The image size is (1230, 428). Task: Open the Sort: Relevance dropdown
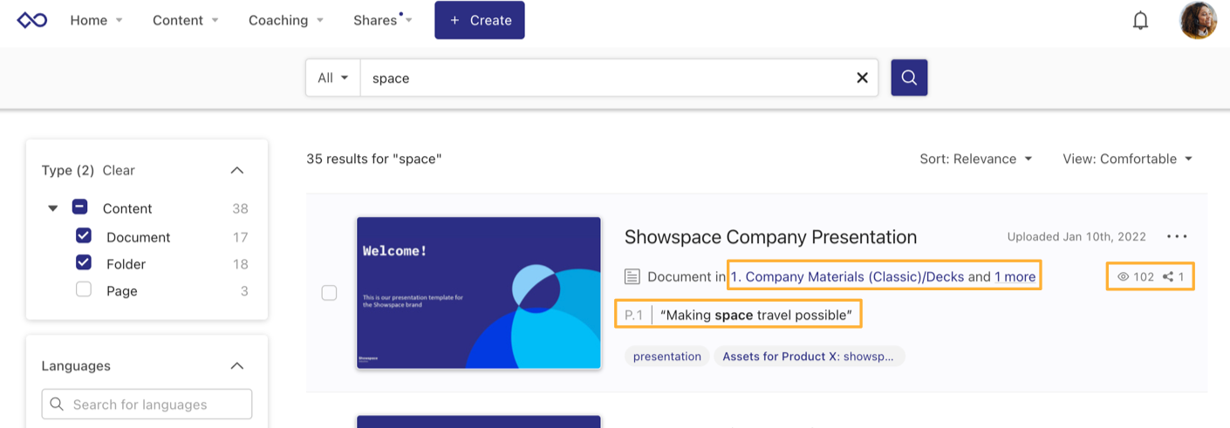976,159
